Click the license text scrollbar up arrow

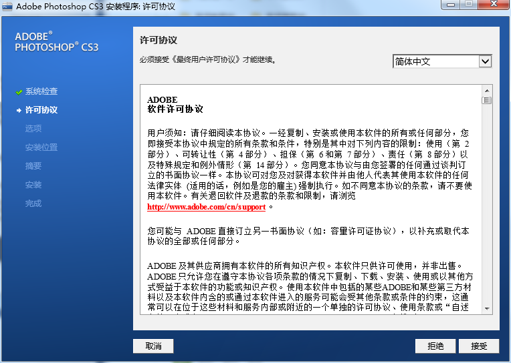(x=487, y=91)
